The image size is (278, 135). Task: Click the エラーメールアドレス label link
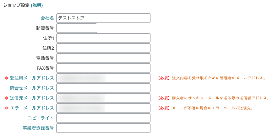[x=32, y=108]
